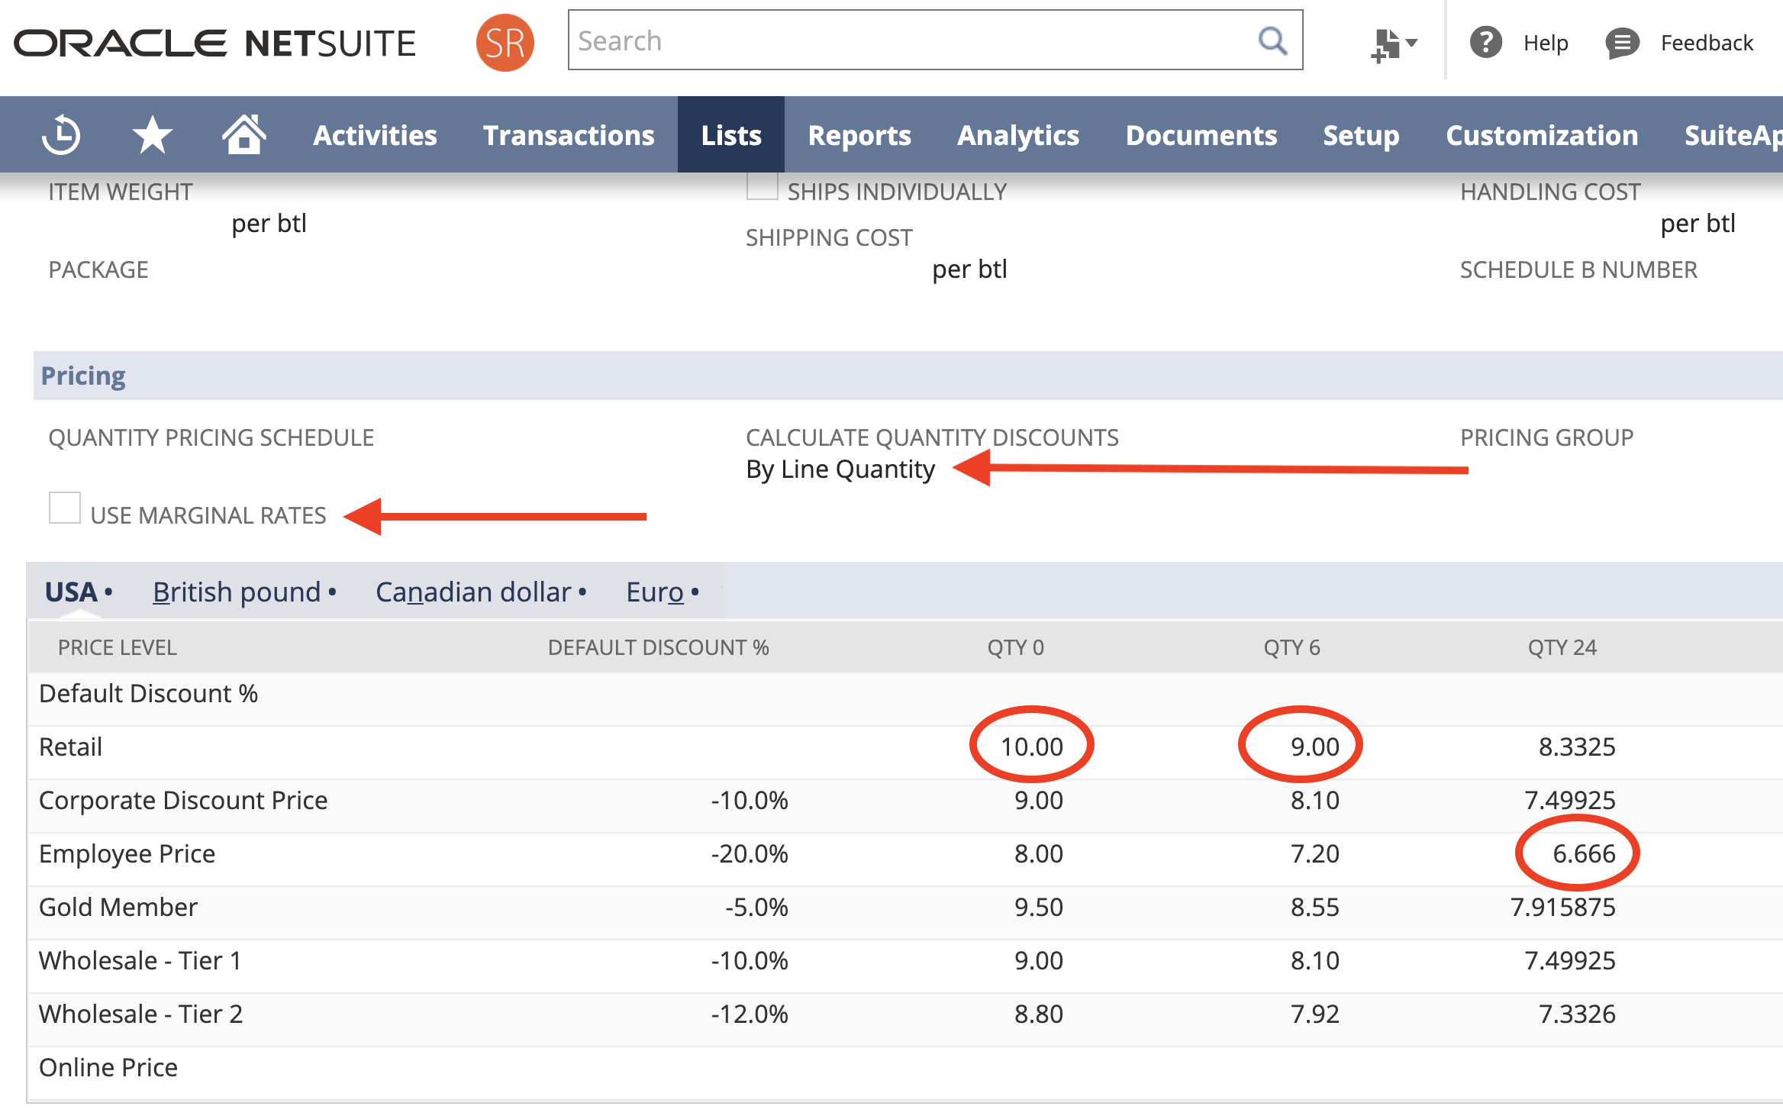This screenshot has width=1783, height=1116.
Task: Go to the Home house icon
Action: [243, 135]
